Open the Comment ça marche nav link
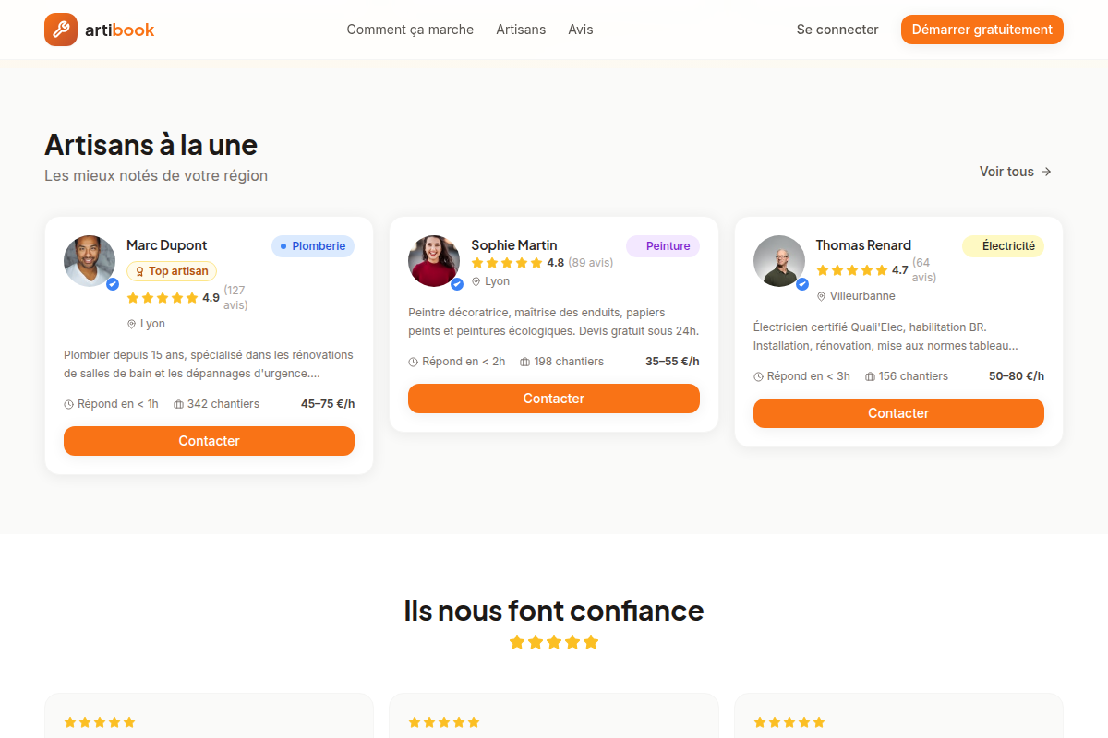 pos(410,30)
